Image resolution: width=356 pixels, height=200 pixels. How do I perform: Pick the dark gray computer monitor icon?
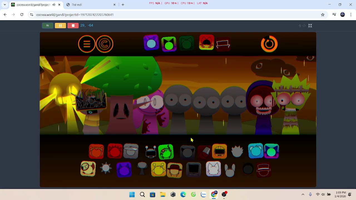point(194,169)
